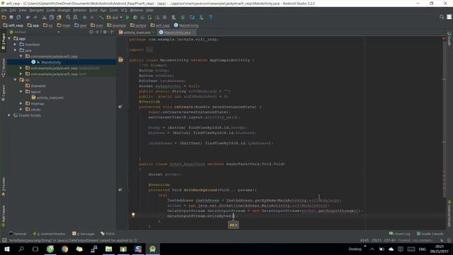
Task: Click the Project panel settings gear icon
Action: (105, 32)
